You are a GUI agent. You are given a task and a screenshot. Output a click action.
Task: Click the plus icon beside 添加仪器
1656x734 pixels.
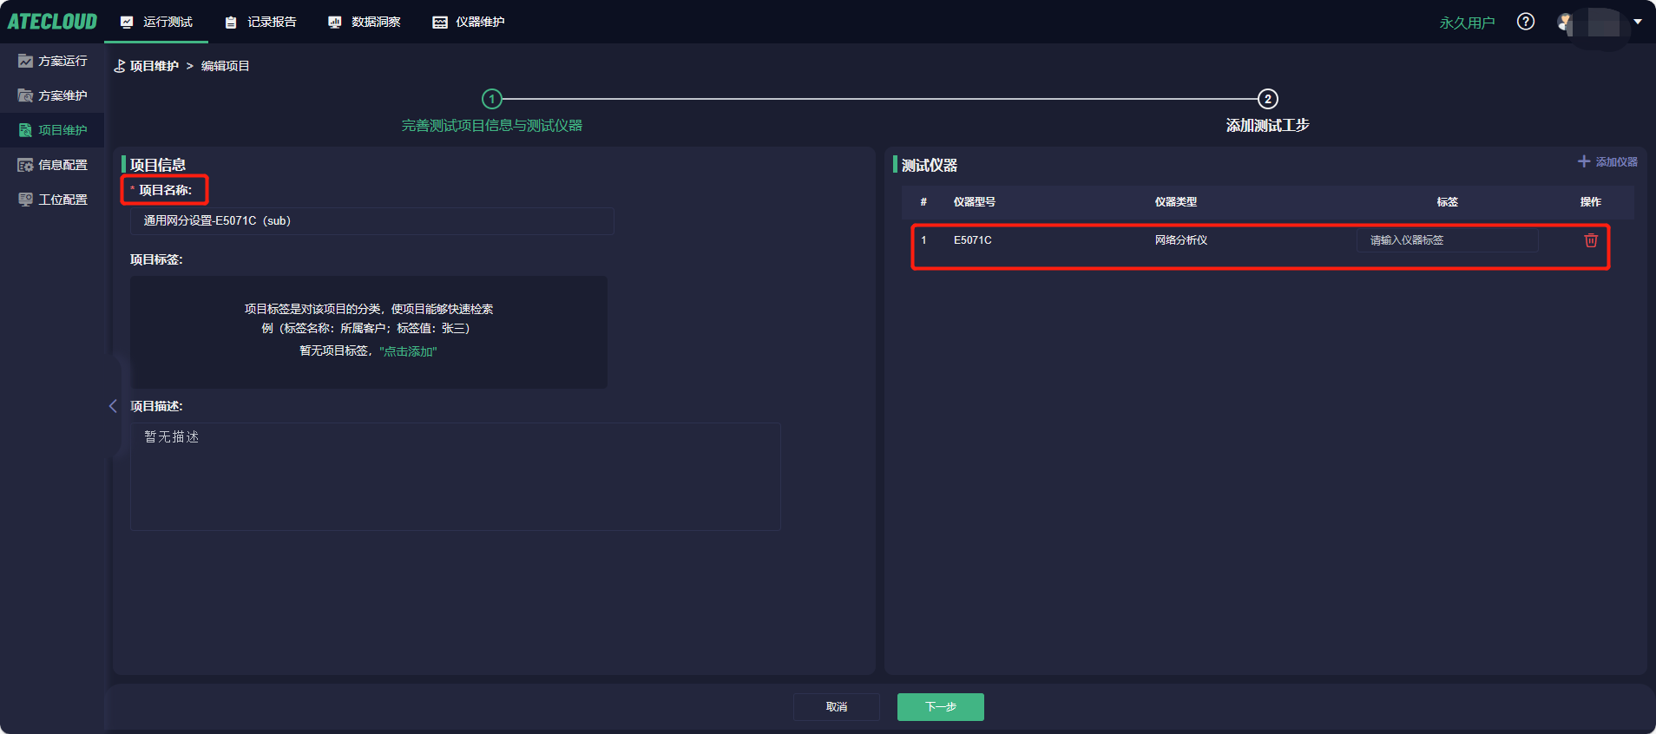coord(1584,161)
